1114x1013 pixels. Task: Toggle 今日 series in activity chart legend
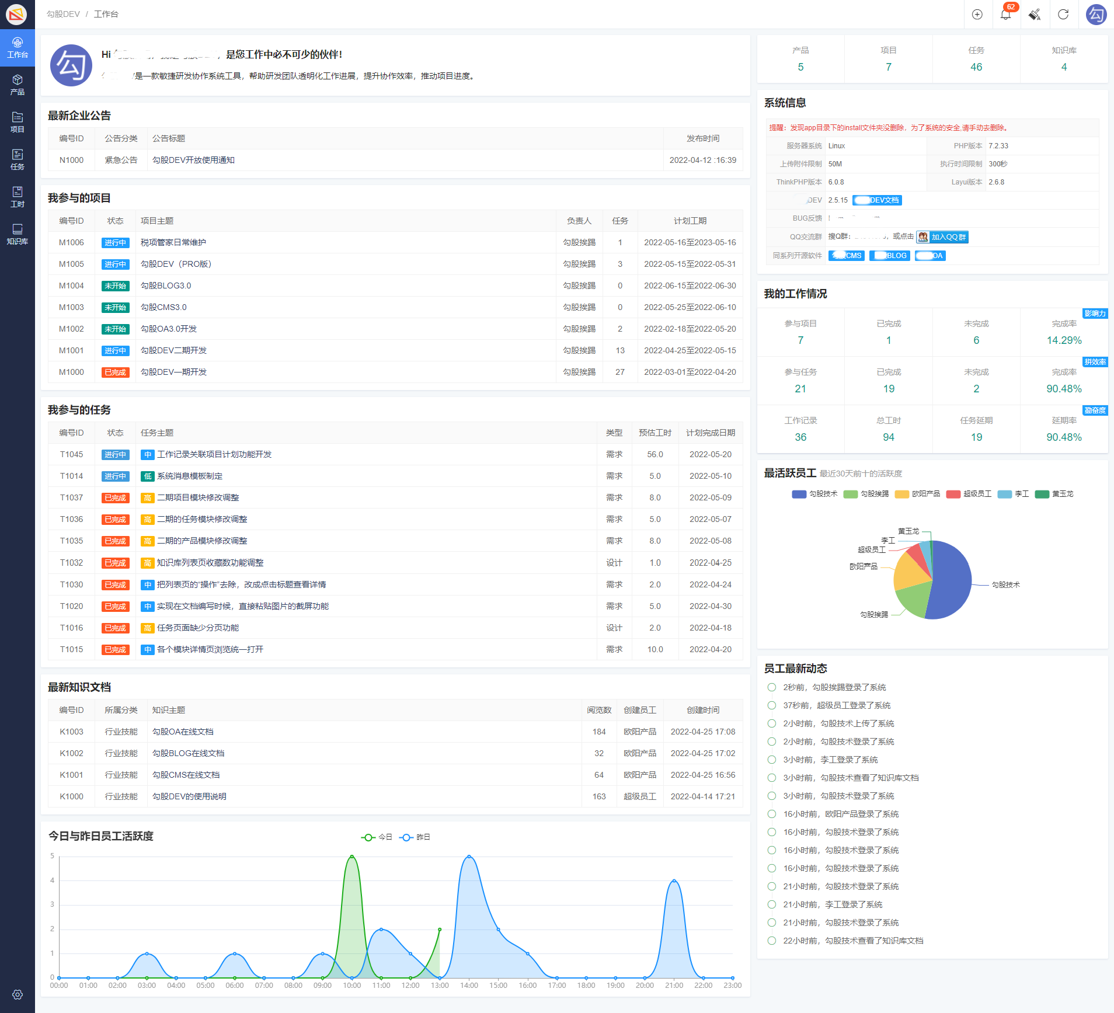click(x=377, y=837)
